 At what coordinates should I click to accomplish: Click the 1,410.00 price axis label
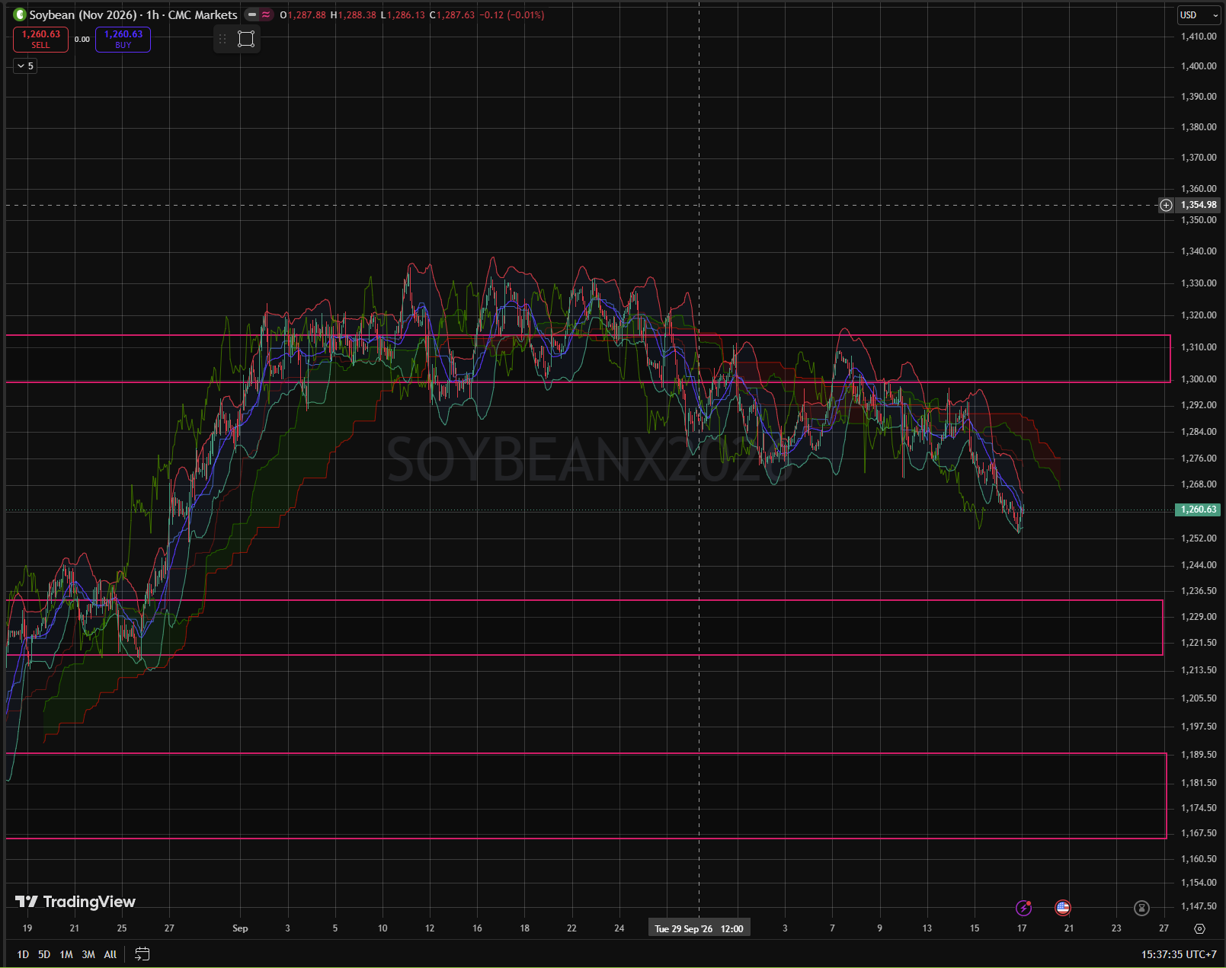1199,37
